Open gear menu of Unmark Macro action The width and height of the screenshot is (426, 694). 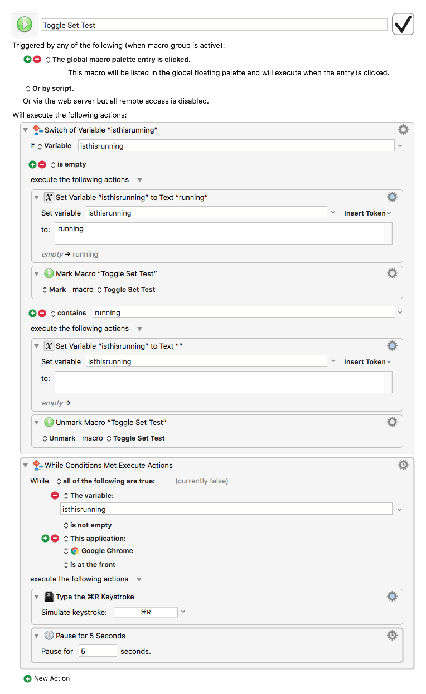coord(392,422)
